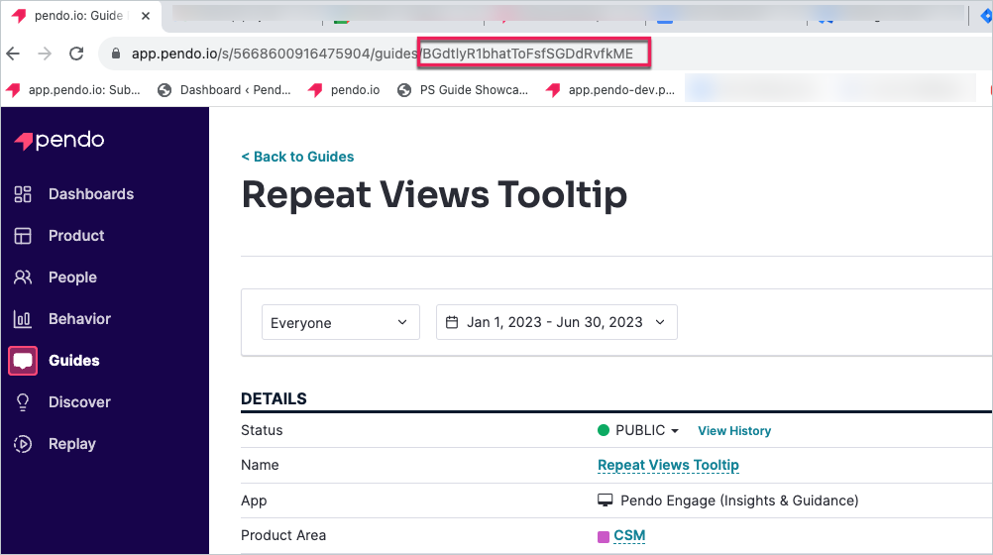Click the lock icon in address bar
993x555 pixels.
pyautogui.click(x=116, y=54)
